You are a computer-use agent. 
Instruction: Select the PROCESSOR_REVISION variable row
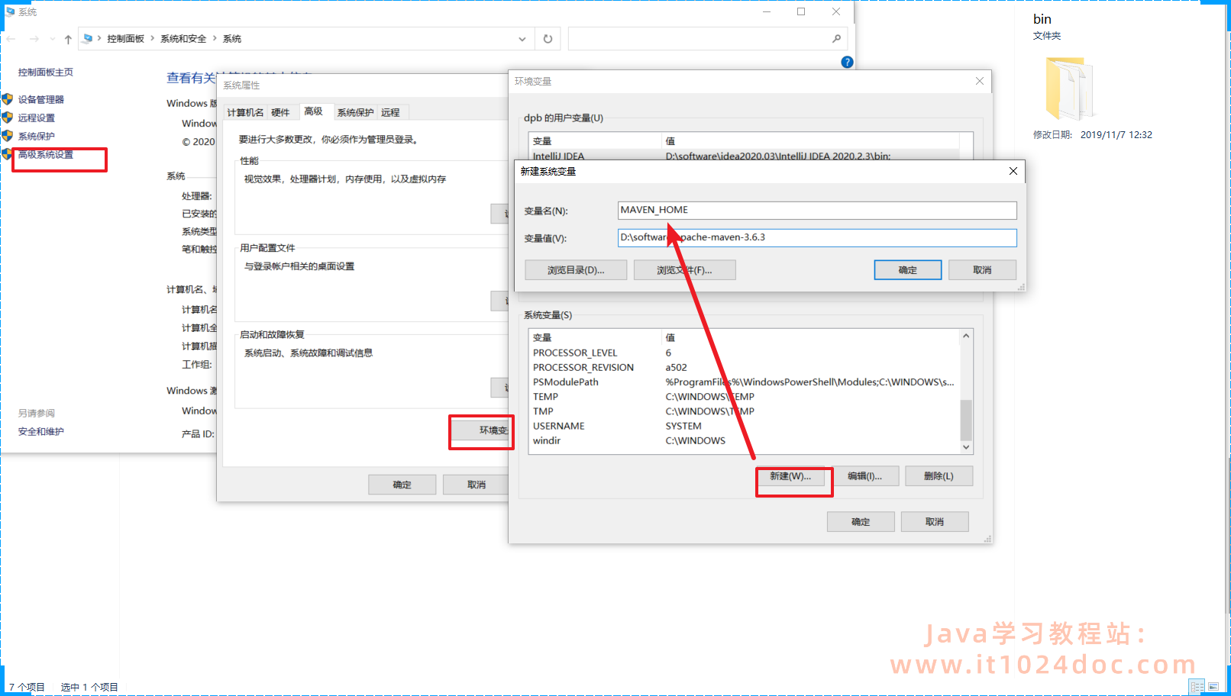[744, 367]
